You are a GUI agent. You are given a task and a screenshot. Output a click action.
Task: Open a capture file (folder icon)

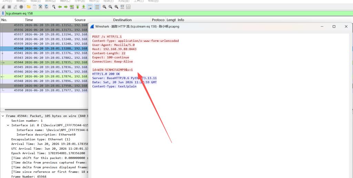[x=29, y=7]
